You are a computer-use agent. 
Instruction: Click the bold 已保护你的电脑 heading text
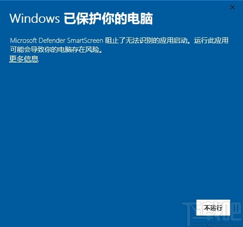coord(108,19)
